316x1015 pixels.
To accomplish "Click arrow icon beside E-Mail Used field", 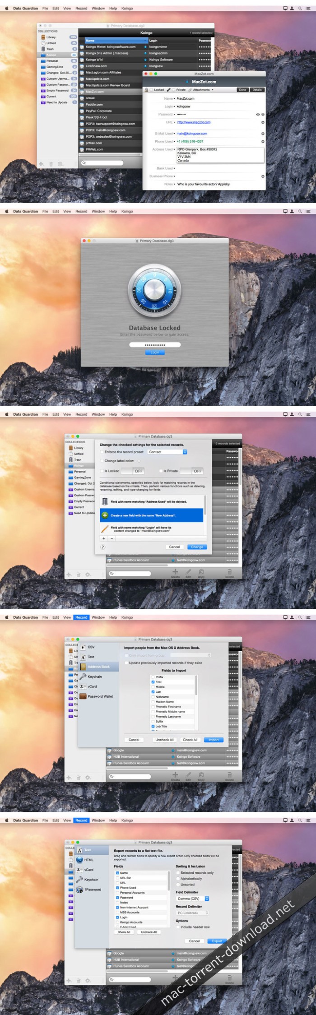I will 263,134.
